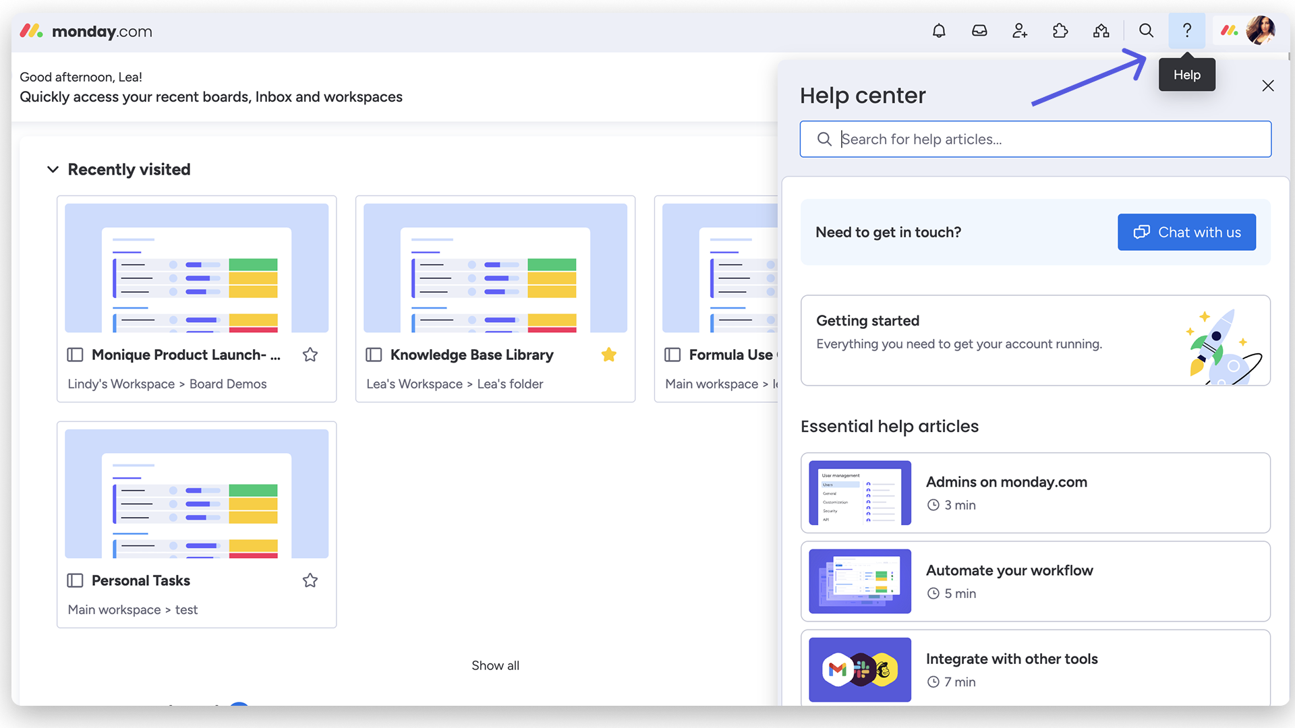Image resolution: width=1295 pixels, height=728 pixels.
Task: Open the Getting started card
Action: tap(1035, 340)
